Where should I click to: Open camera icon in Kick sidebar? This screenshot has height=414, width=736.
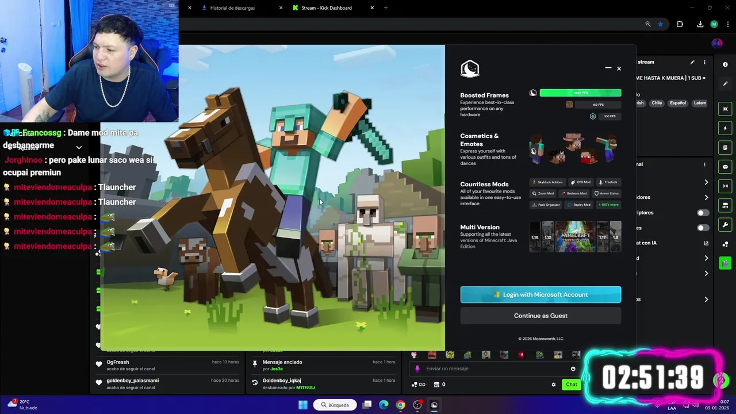[725, 205]
